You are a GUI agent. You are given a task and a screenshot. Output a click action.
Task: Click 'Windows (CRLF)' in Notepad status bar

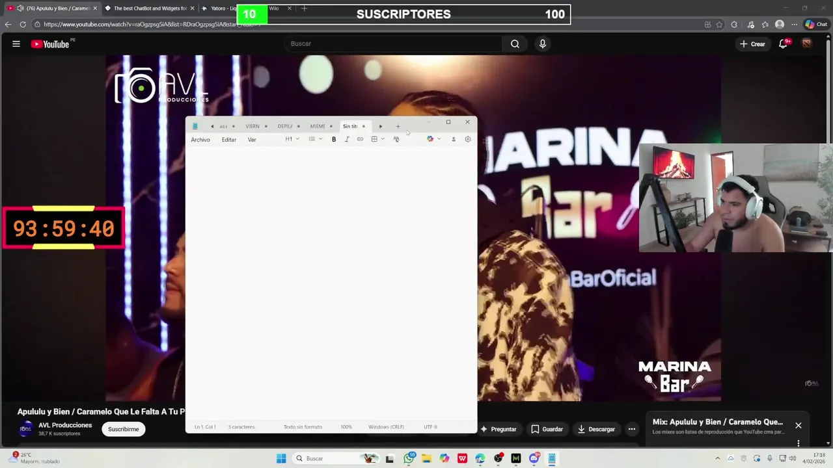[386, 427]
